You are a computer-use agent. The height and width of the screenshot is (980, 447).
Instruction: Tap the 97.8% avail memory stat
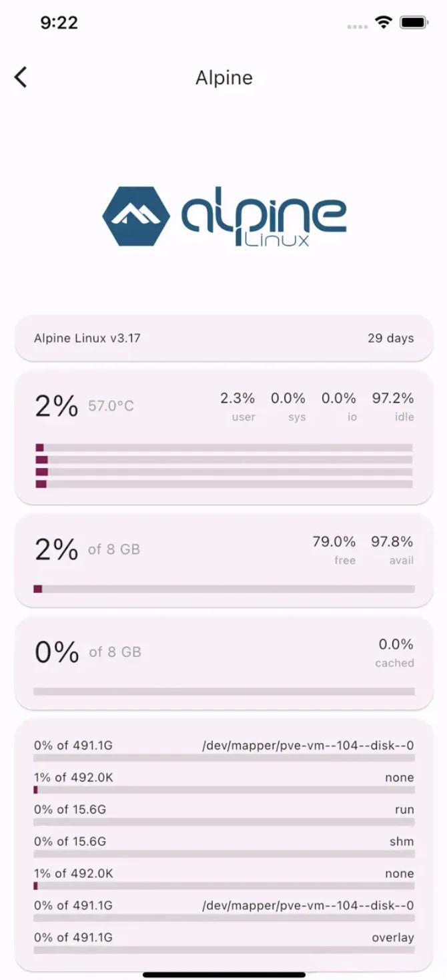point(392,549)
